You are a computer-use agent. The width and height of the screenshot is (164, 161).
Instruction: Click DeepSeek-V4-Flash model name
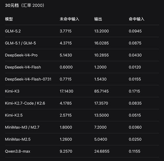pyautogui.click(x=23, y=67)
